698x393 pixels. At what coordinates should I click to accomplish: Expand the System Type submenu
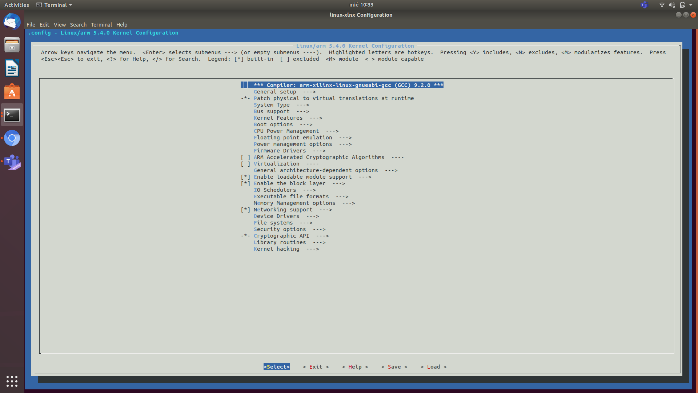click(x=272, y=105)
